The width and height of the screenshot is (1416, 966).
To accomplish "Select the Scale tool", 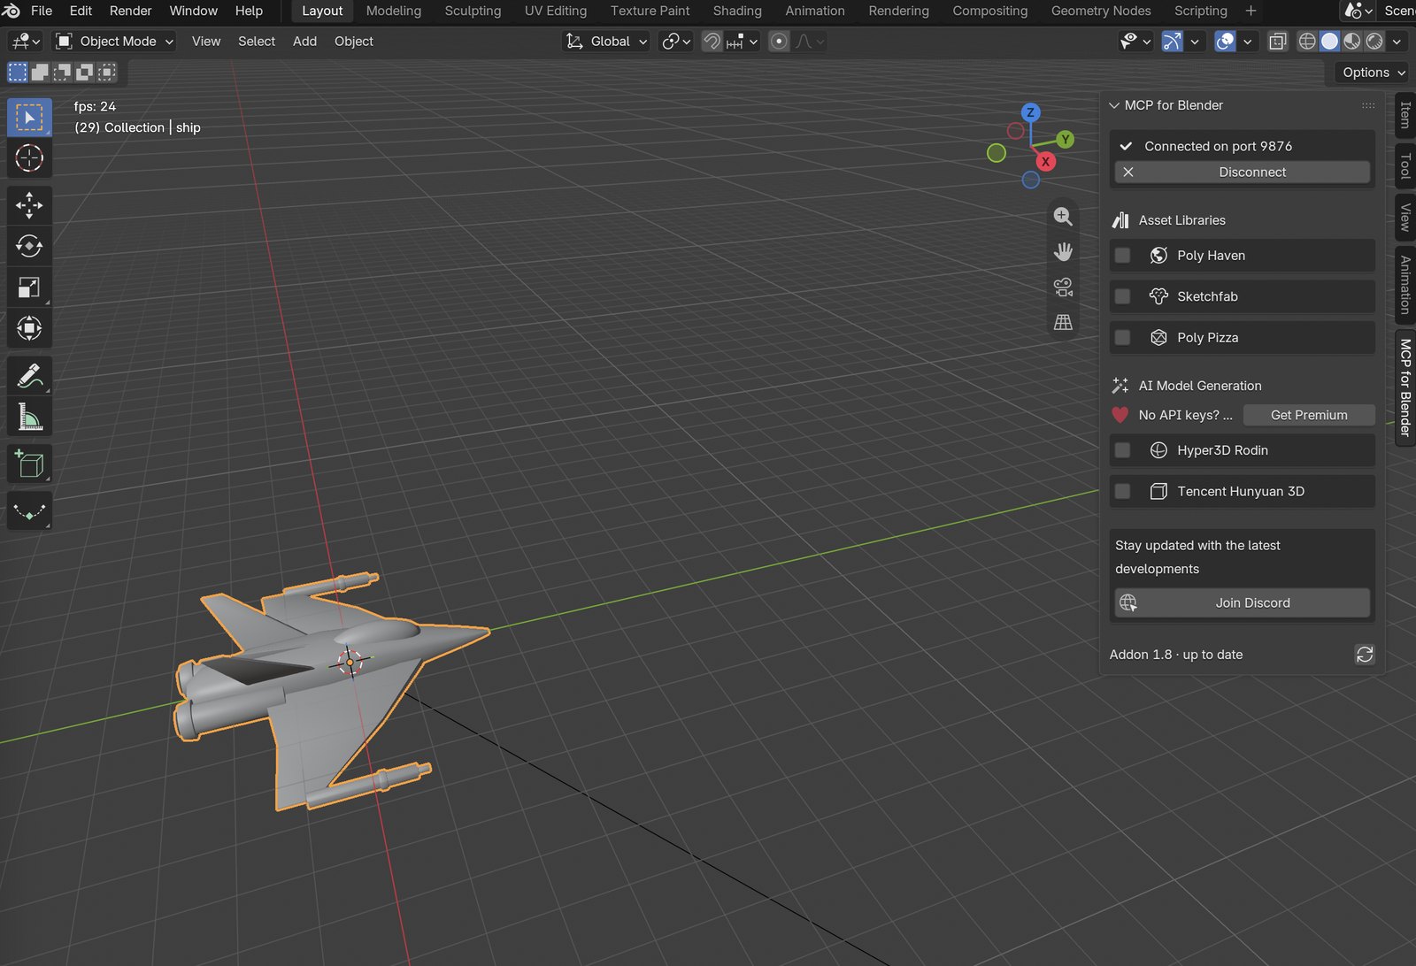I will pos(29,287).
